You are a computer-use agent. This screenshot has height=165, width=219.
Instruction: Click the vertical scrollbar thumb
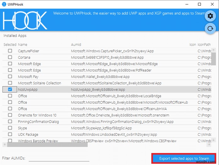tap(213, 59)
